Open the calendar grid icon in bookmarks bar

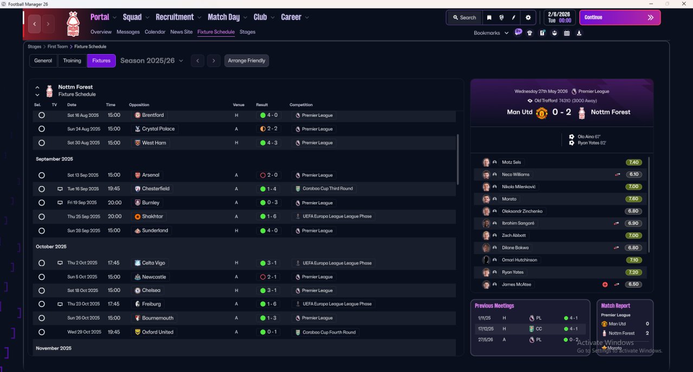coord(567,33)
